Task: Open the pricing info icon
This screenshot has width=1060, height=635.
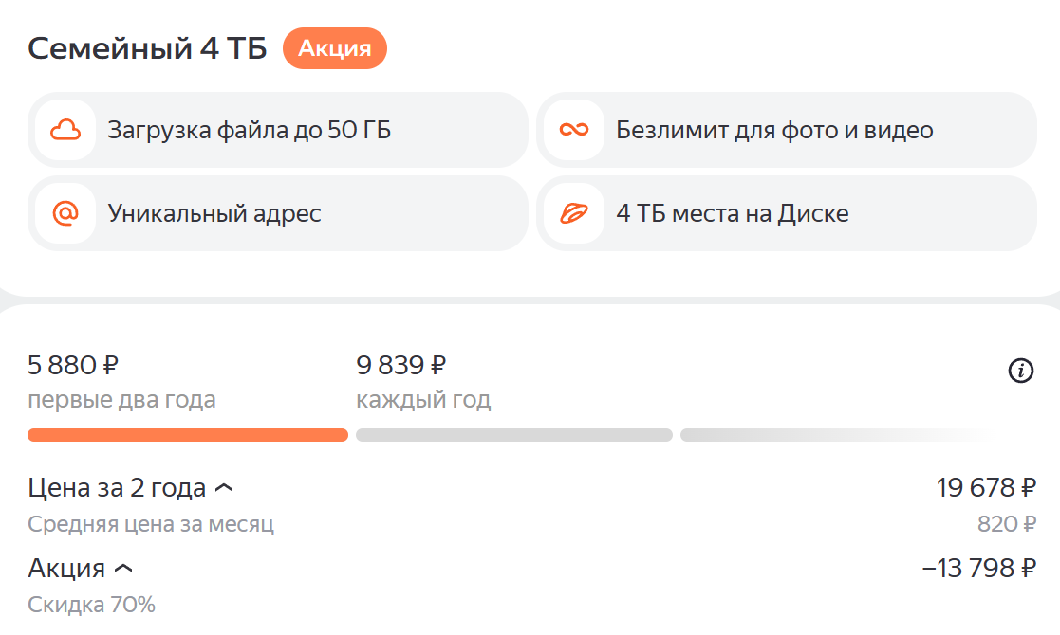Action: (x=1019, y=371)
